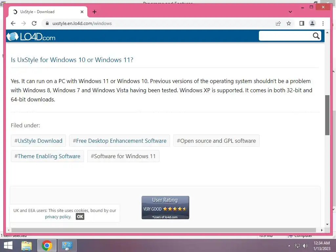Viewport: 336px width, 252px height.
Task: Close the UxStyle - Download tab
Action: click(82, 12)
